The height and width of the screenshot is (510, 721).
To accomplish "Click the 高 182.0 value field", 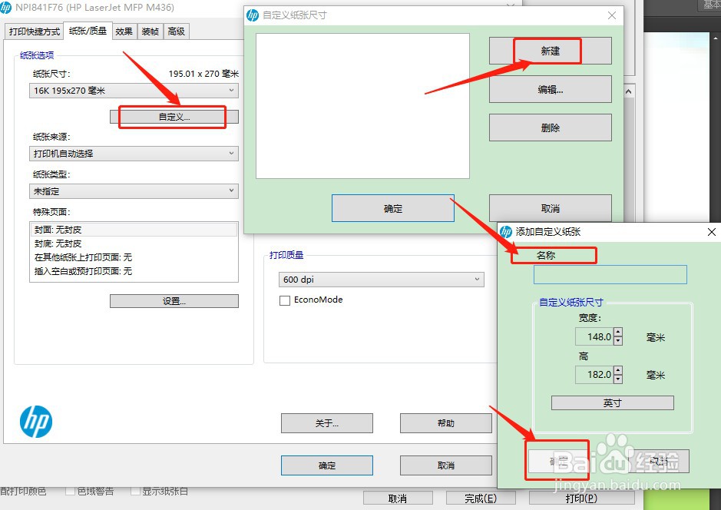I will (594, 374).
